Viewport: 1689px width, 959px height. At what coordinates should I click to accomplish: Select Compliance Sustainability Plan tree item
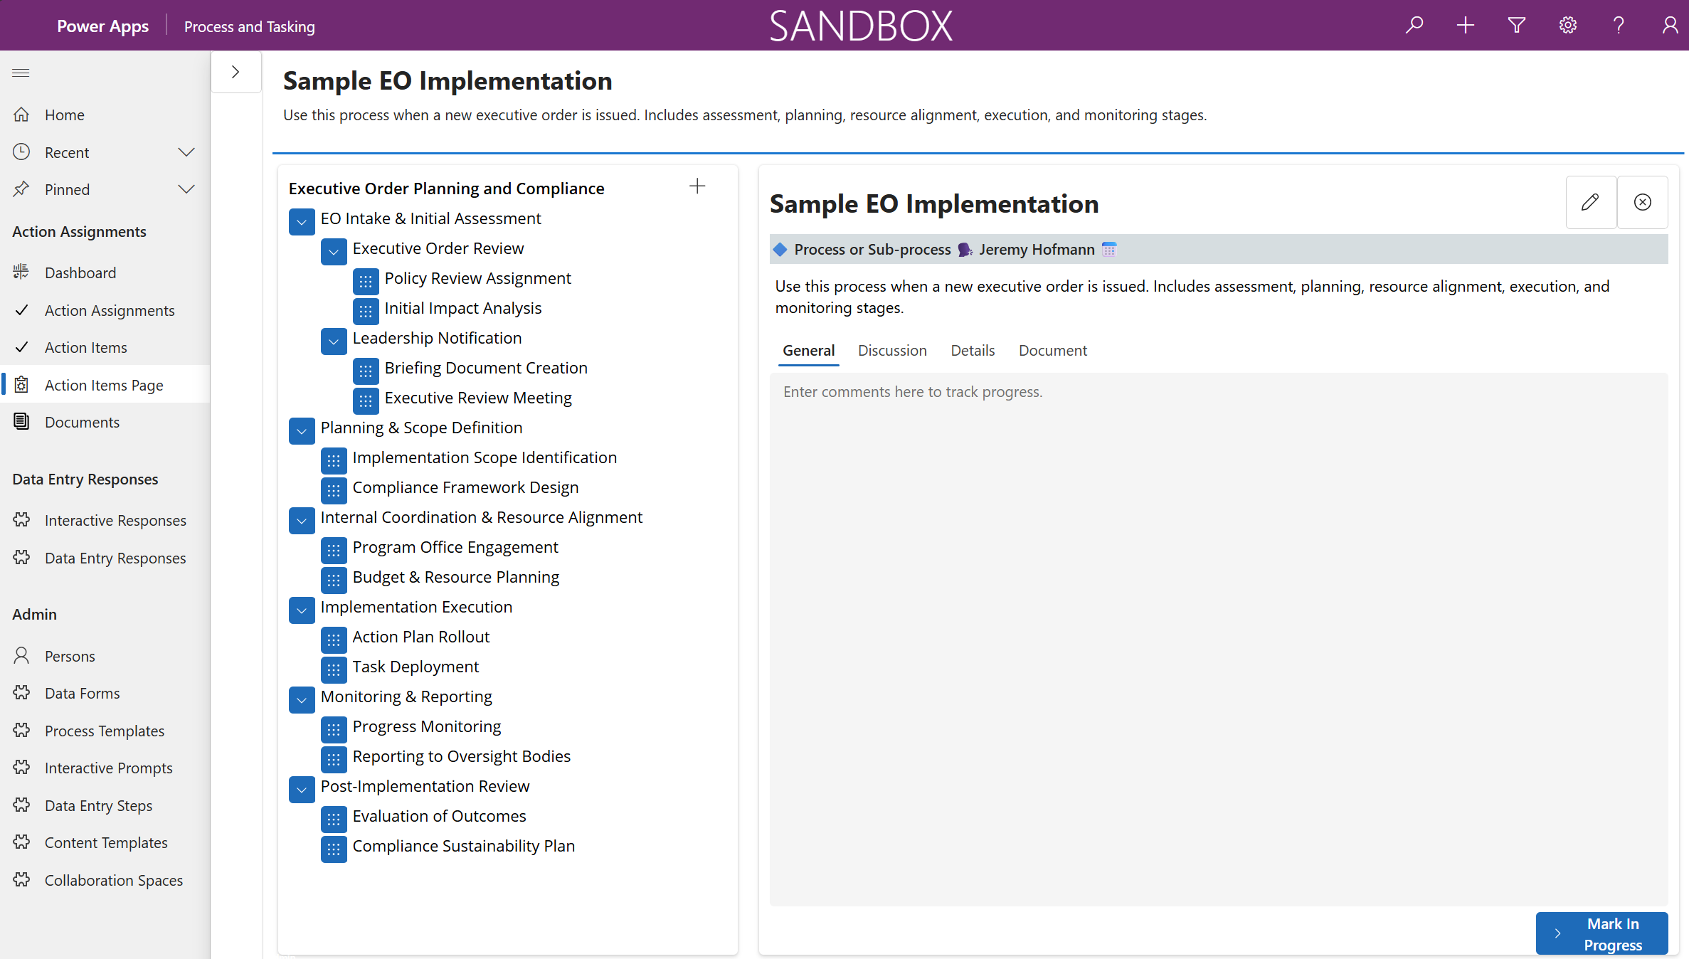pyautogui.click(x=463, y=846)
